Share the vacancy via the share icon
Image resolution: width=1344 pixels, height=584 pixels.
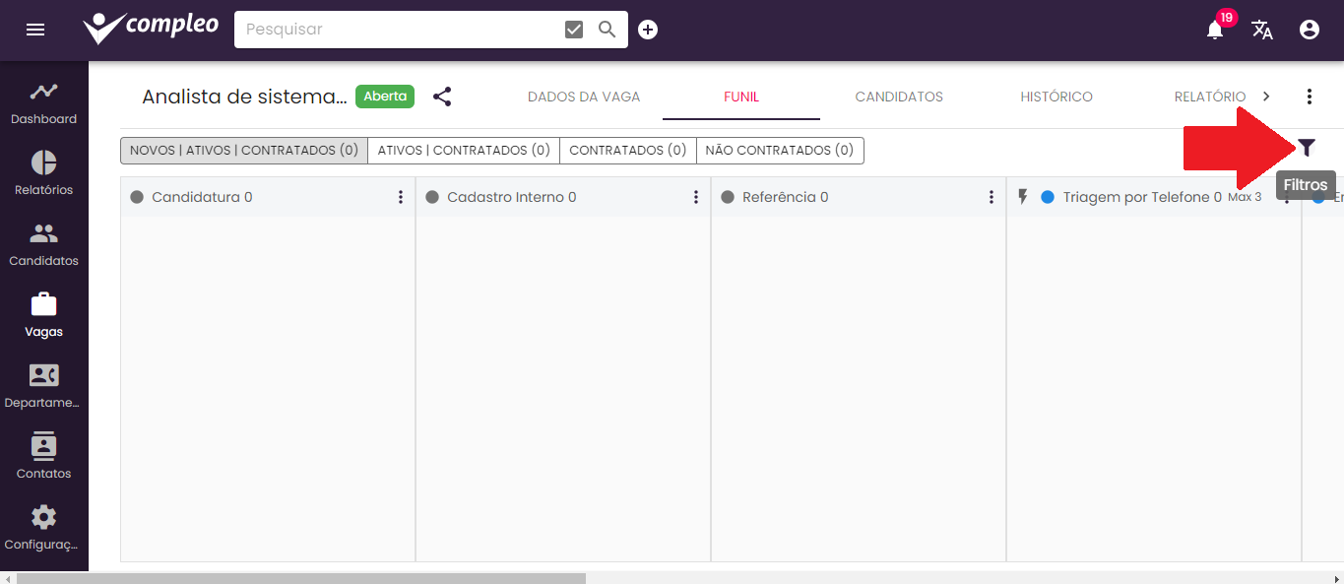[442, 97]
